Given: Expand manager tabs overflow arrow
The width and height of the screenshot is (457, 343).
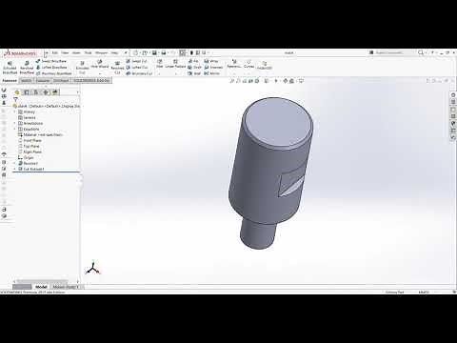Looking at the screenshot, I should 77,92.
